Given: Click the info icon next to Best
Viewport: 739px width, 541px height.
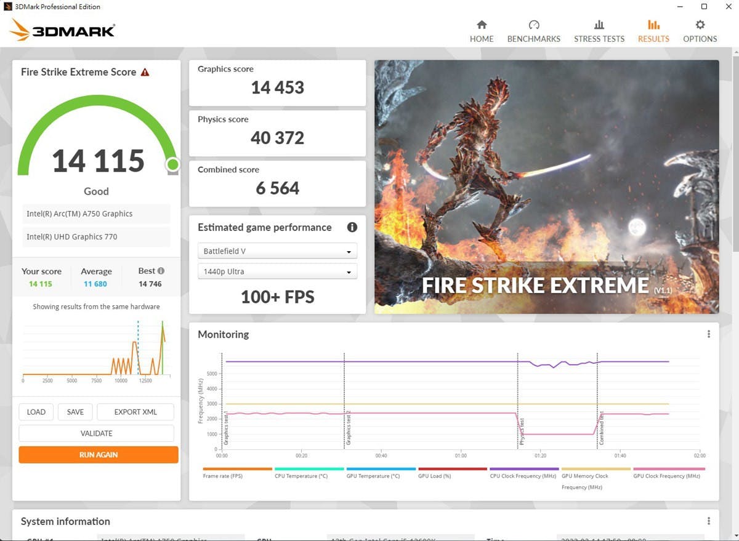Looking at the screenshot, I should coord(161,271).
